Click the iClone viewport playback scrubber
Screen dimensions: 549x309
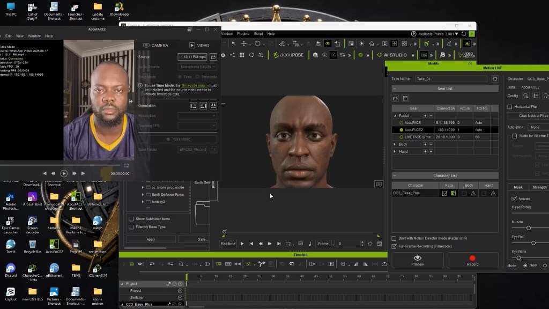225,232
